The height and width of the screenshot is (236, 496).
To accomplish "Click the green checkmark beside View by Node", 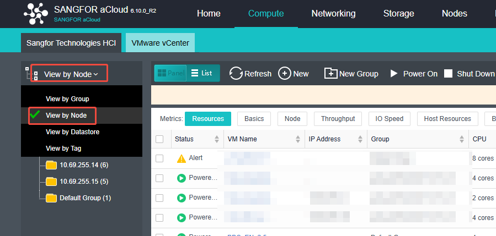I will tap(35, 114).
